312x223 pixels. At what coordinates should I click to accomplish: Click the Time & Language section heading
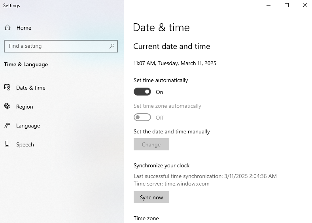tap(26, 65)
